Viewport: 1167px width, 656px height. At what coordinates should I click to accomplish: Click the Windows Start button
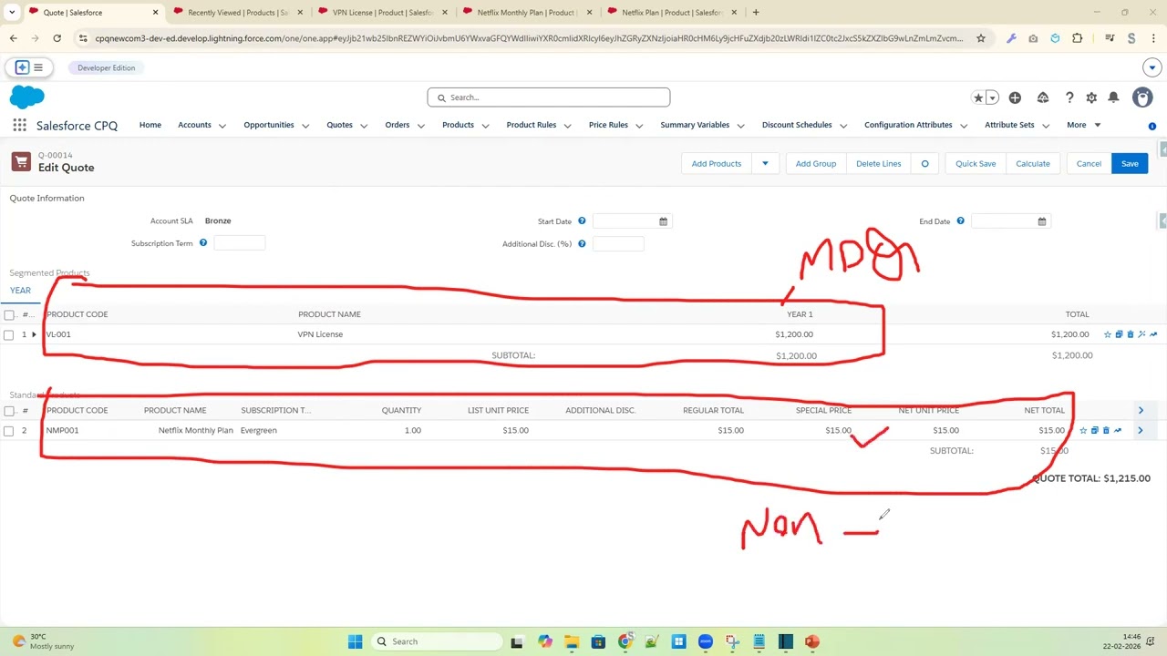pos(355,641)
